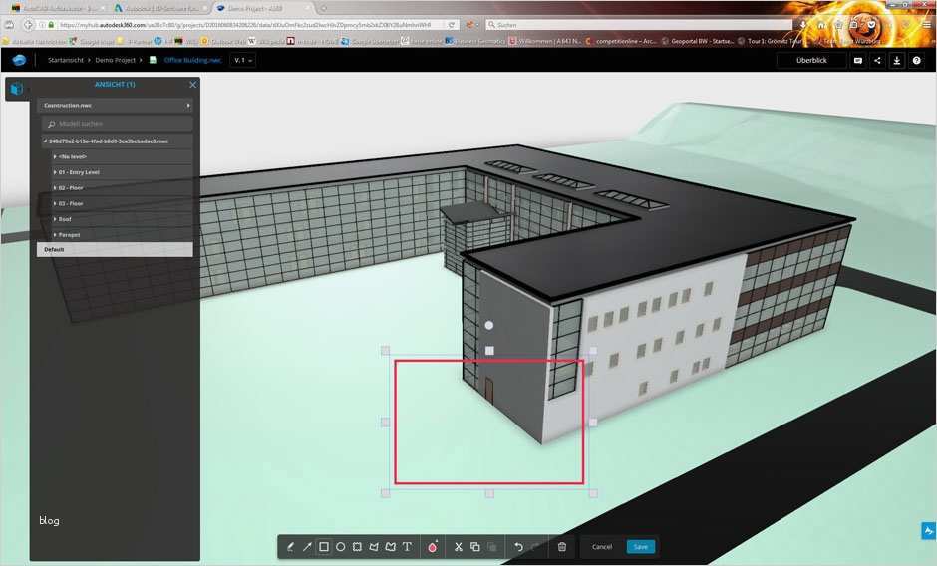
Task: Share the model with share icon
Action: 877,61
